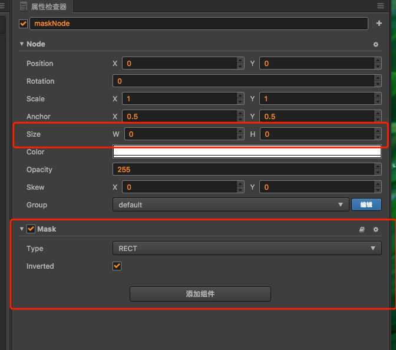The image size is (396, 350).
Task: Click the plus icon beside the node name
Action: click(379, 24)
